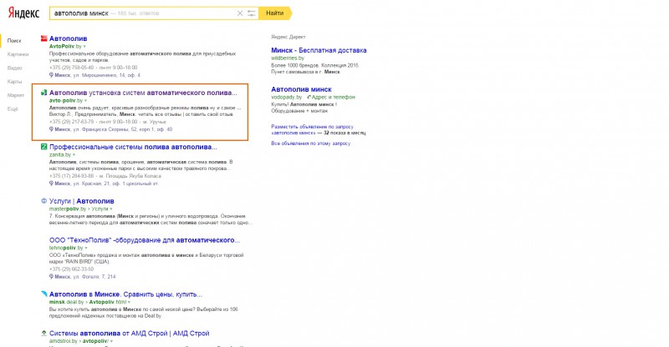Open the first result titled Автополив

click(x=68, y=38)
